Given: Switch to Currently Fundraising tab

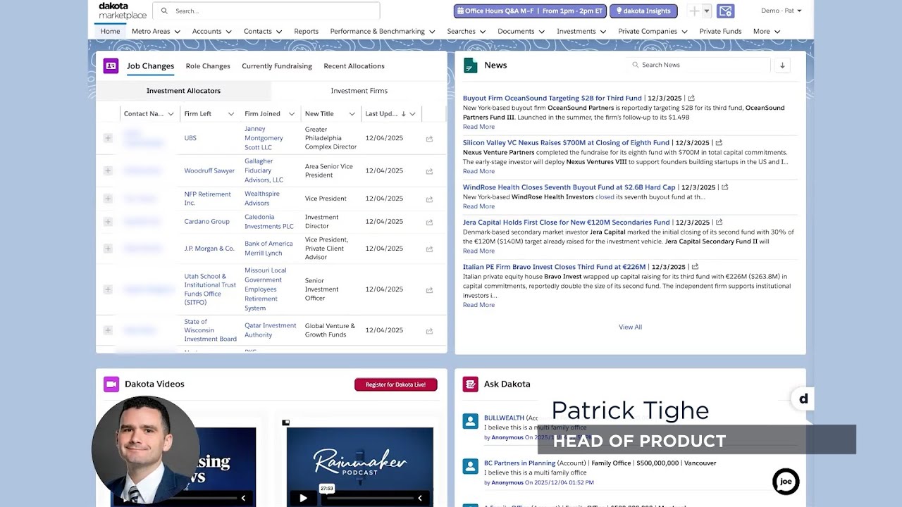Looking at the screenshot, I should tap(277, 65).
